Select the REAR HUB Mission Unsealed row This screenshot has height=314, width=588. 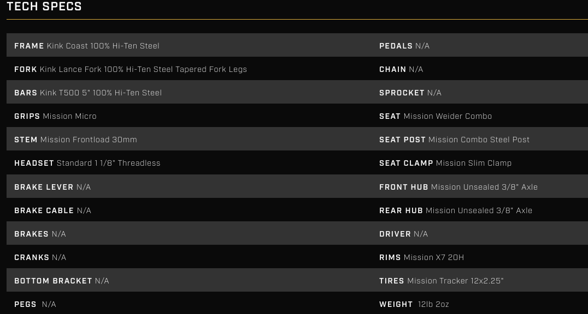(x=456, y=210)
